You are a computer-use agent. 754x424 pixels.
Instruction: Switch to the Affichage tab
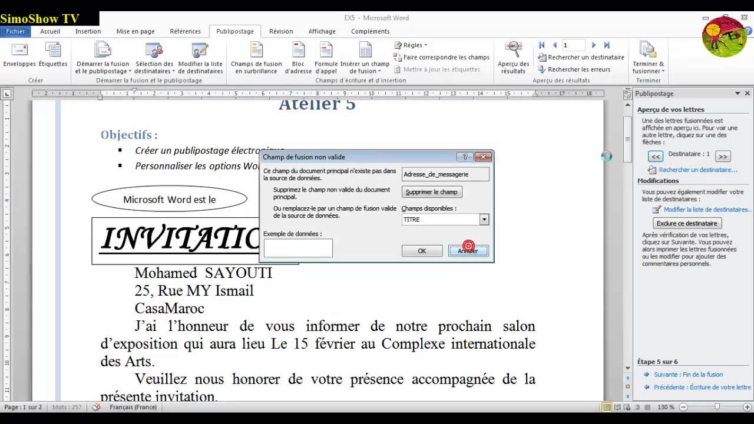click(x=322, y=31)
